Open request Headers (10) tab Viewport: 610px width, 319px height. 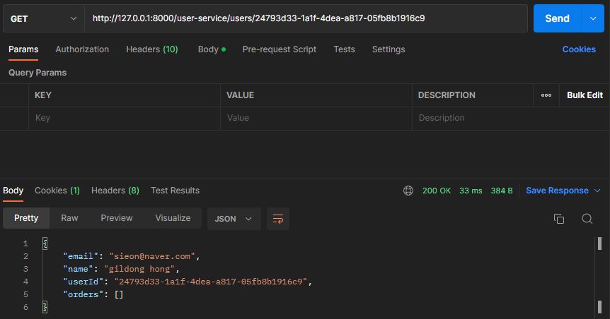point(151,49)
